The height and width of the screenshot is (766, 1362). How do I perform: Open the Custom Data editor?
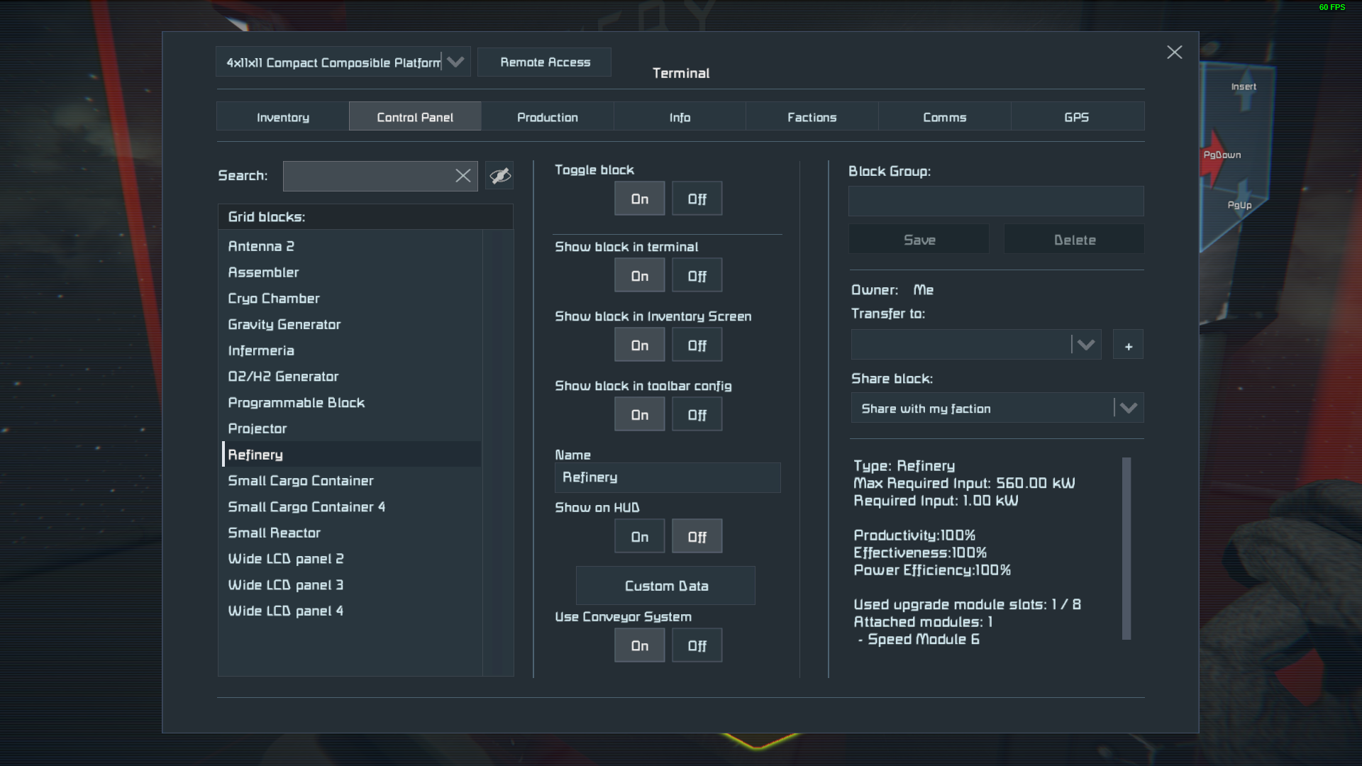click(665, 586)
